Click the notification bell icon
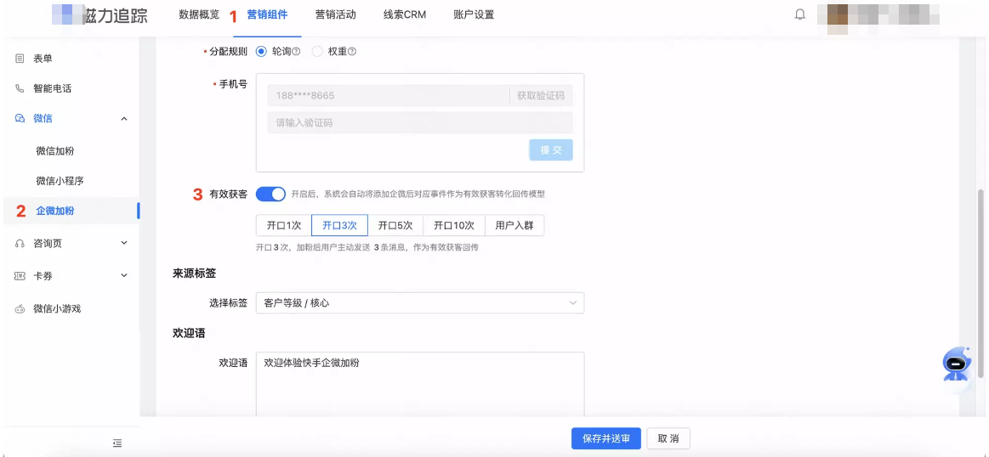The height and width of the screenshot is (457, 989). click(x=799, y=14)
